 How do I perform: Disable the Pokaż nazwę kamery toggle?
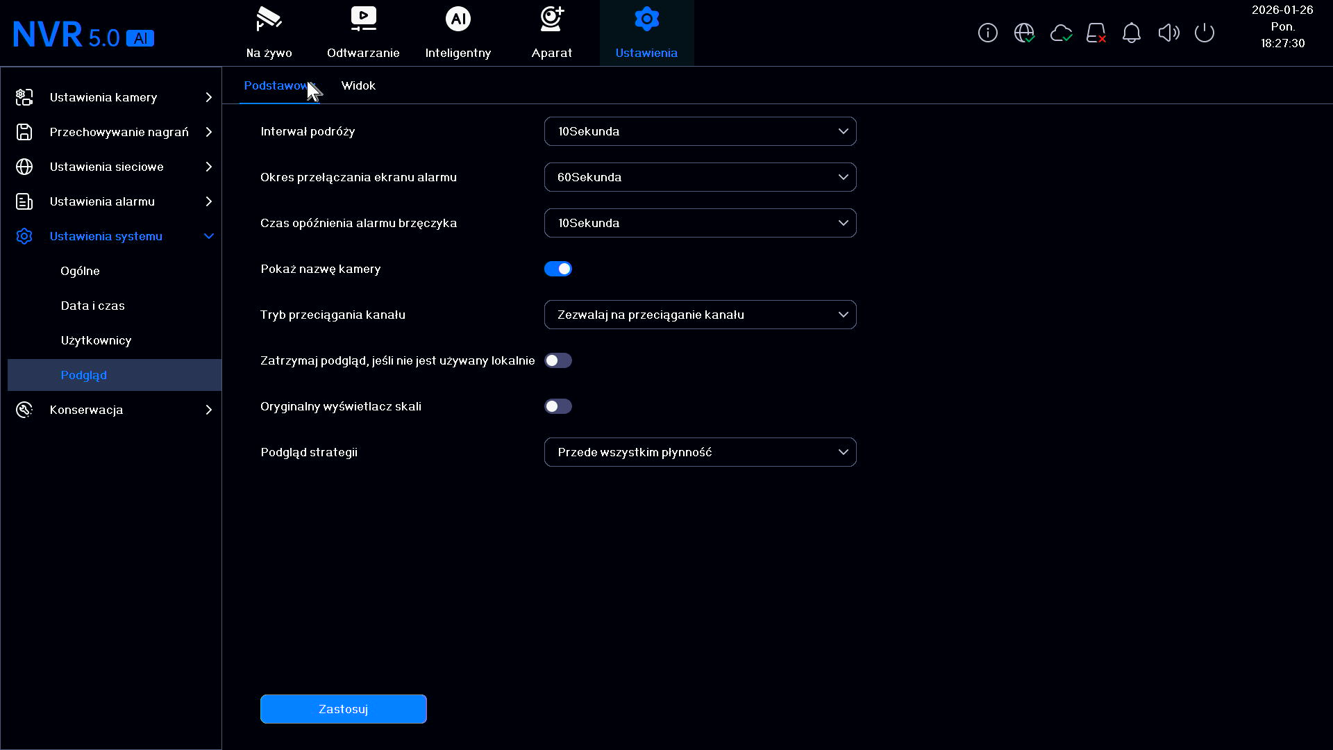pos(558,269)
